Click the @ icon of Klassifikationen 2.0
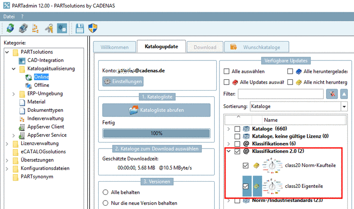 click(x=246, y=151)
